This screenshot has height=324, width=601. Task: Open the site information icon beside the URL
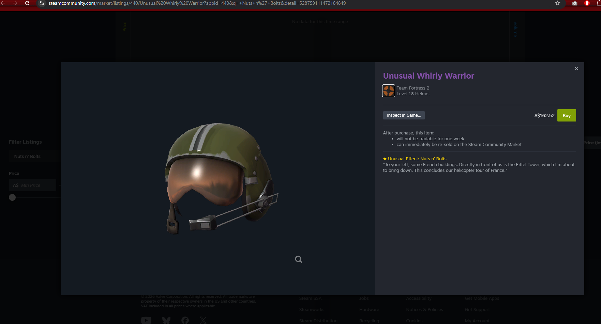42,3
